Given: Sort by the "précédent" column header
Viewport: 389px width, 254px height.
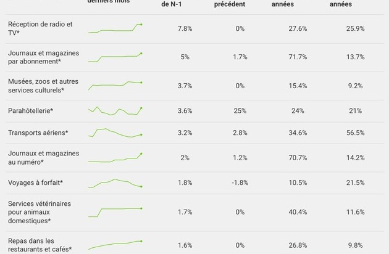Looking at the screenshot, I should click(x=232, y=4).
